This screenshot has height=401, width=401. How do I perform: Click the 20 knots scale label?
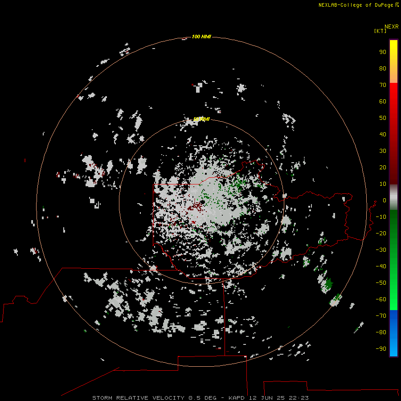click(383, 168)
